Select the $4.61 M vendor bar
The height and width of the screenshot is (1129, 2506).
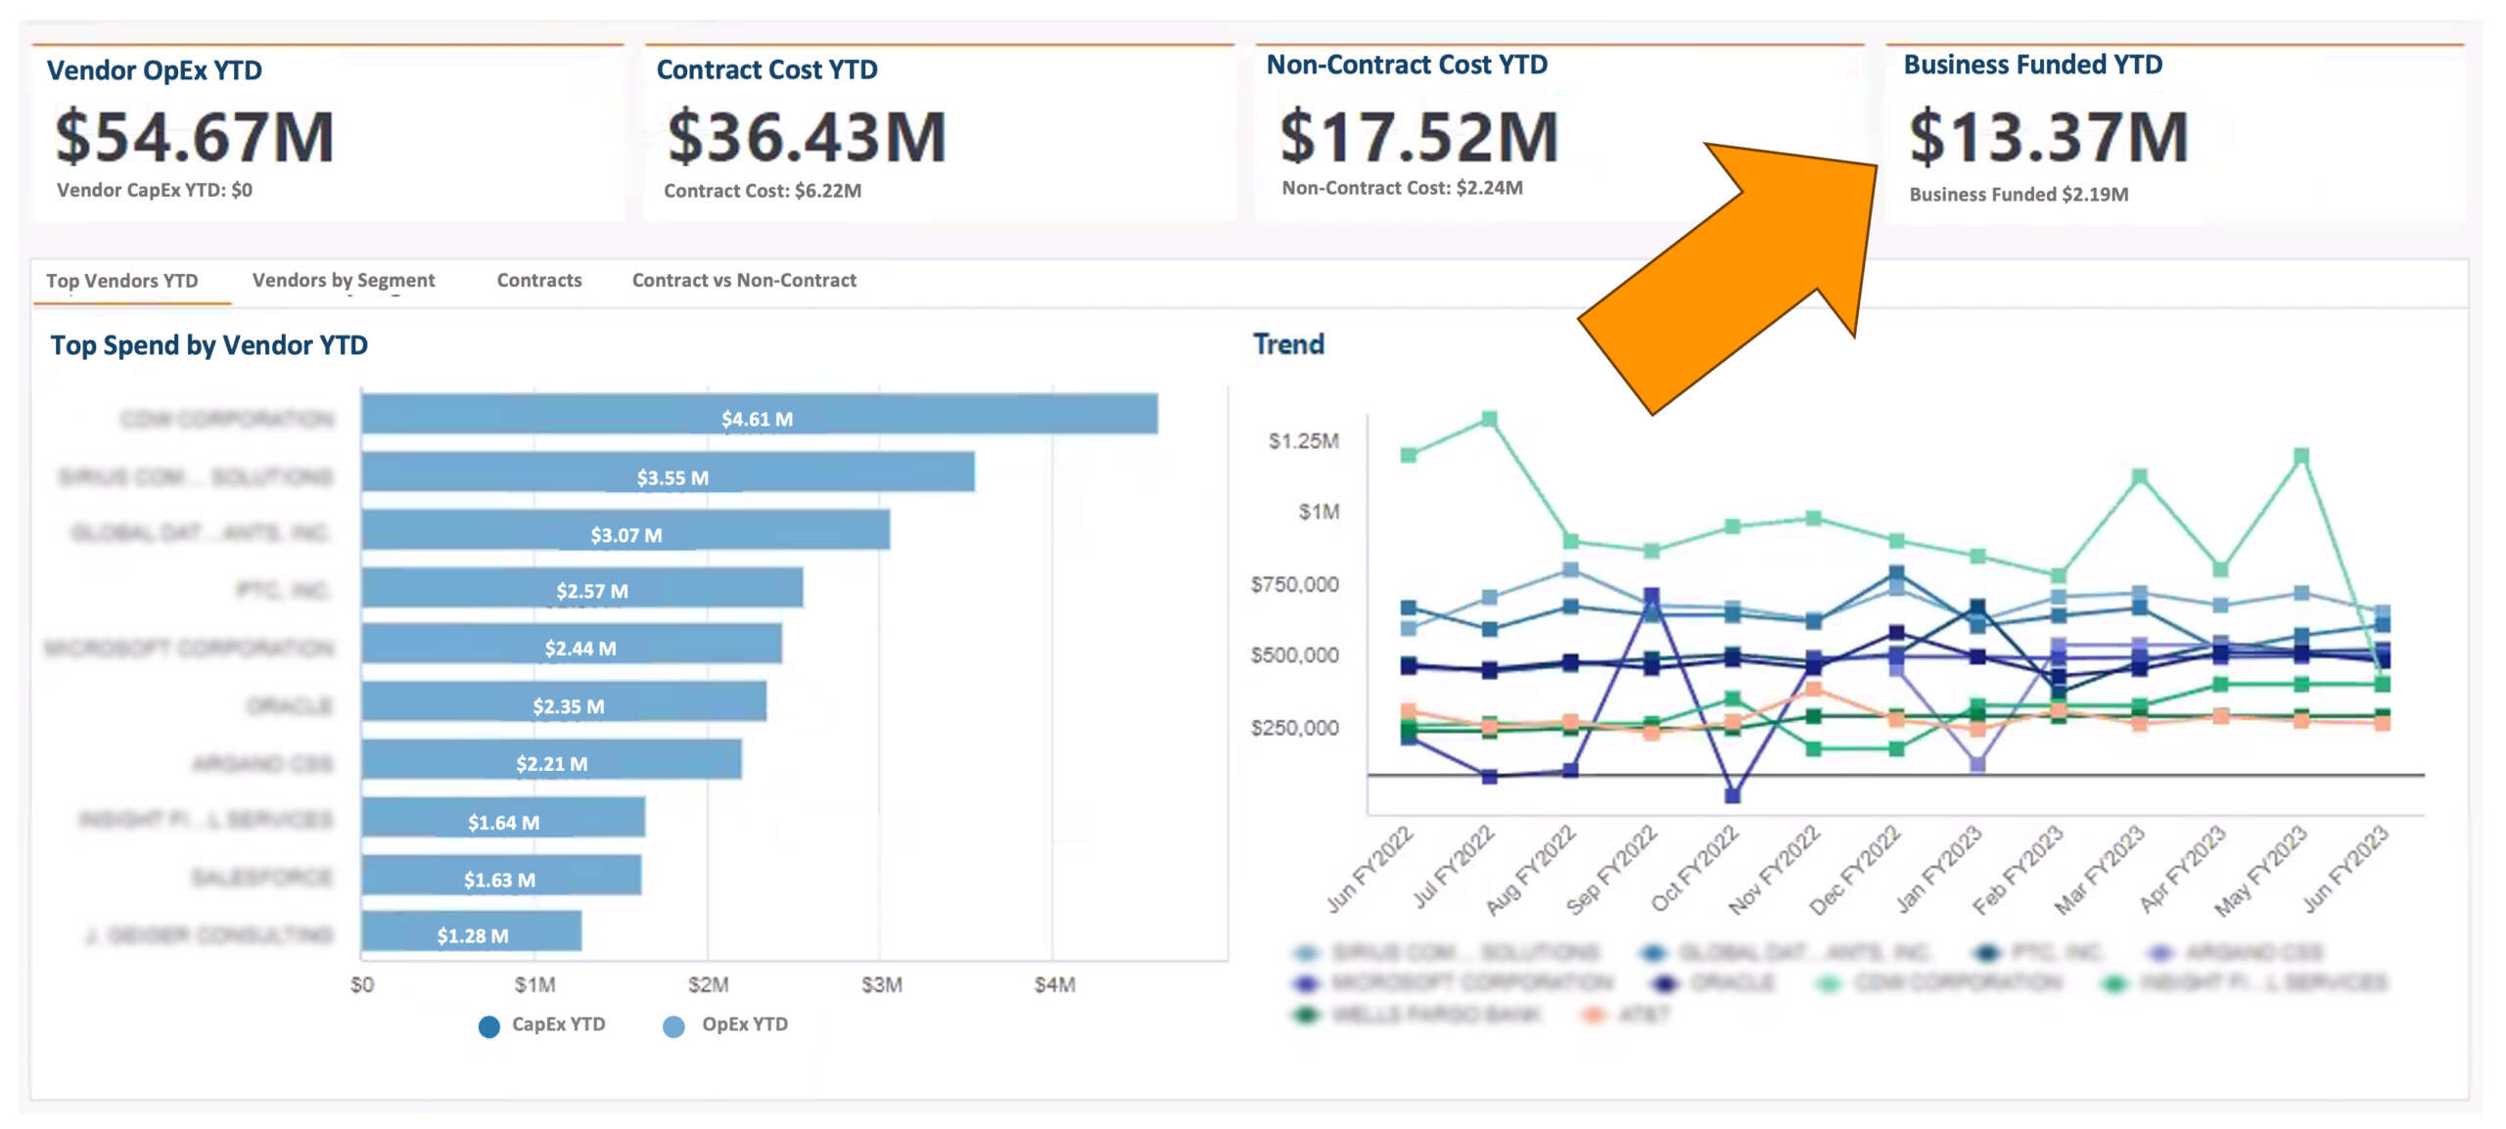pos(760,414)
